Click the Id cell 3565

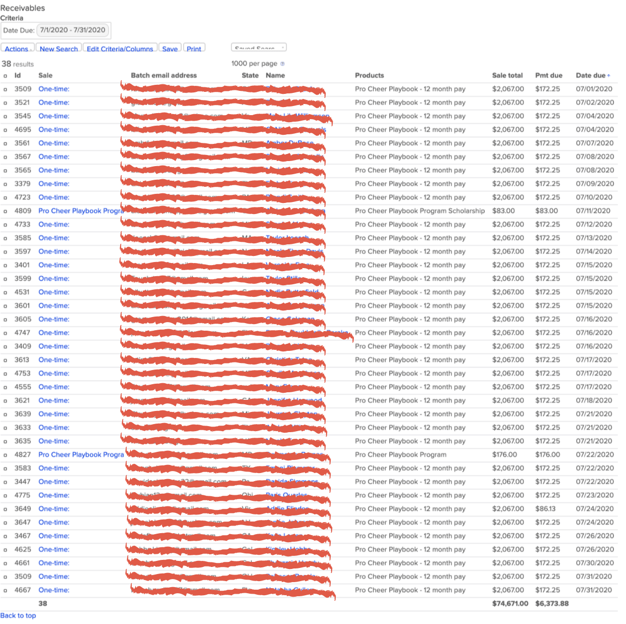[23, 171]
